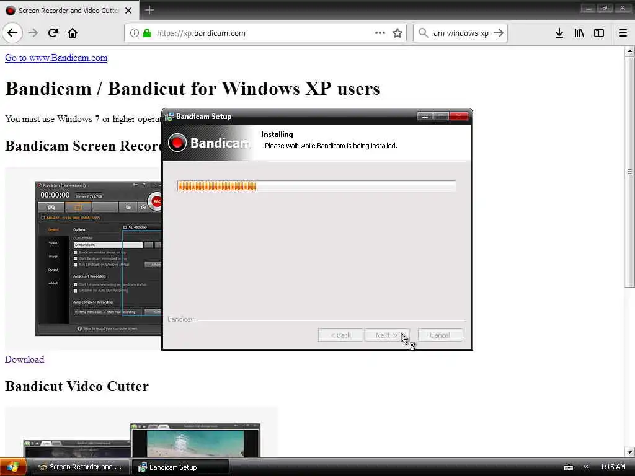The height and width of the screenshot is (476, 635).
Task: Expand hidden tray icons with the chevron
Action: tap(586, 467)
